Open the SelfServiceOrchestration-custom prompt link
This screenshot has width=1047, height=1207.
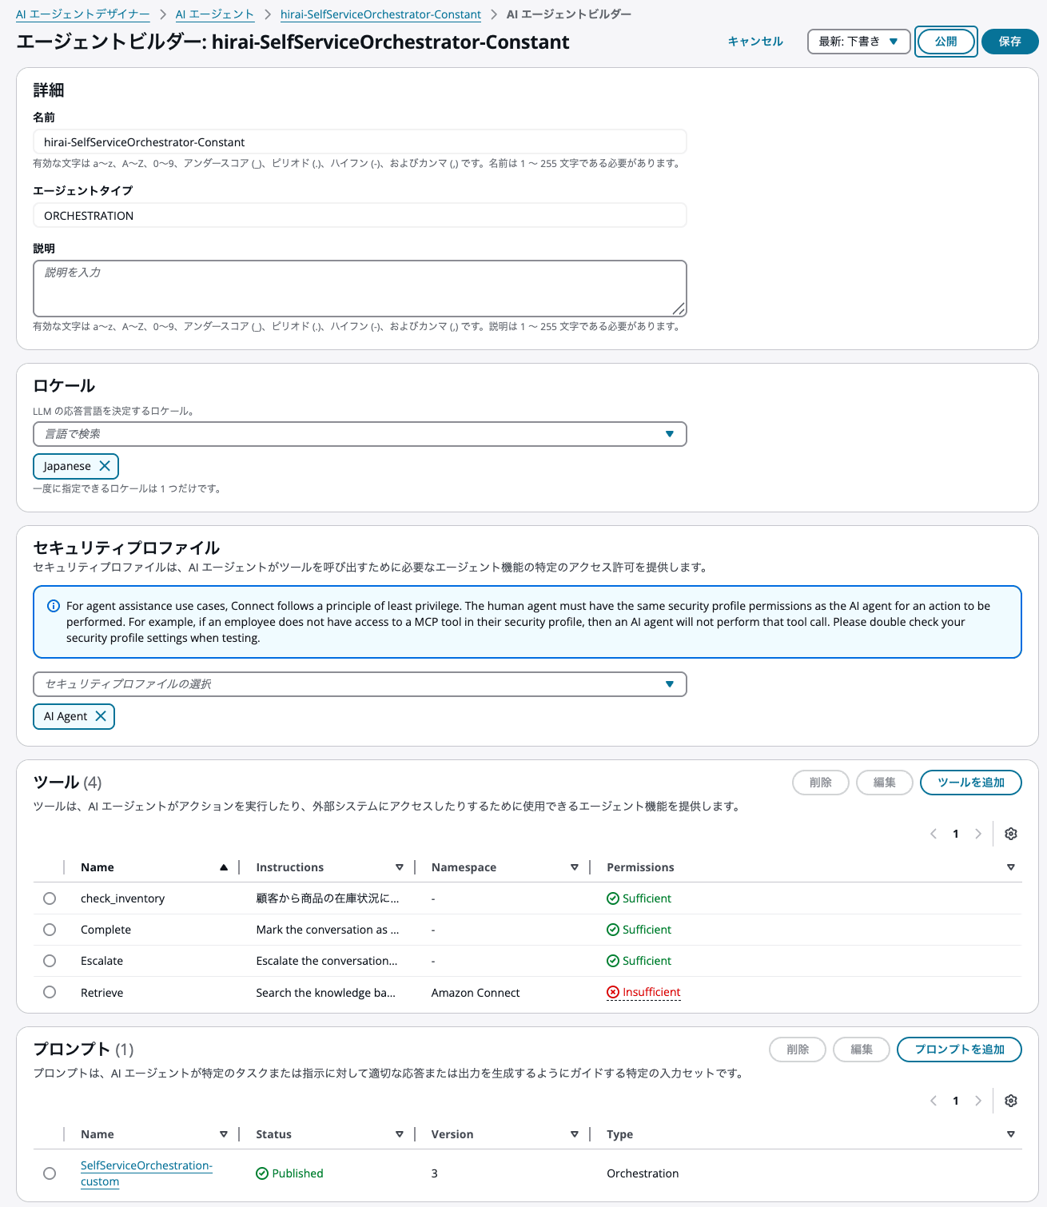coord(146,1165)
